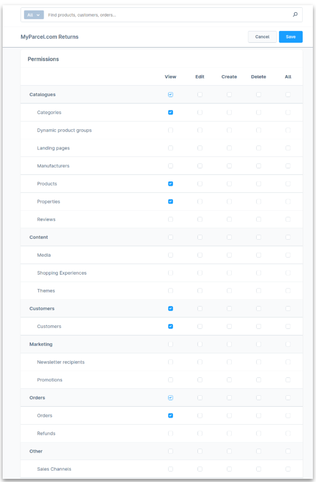Enable View permission for Reviews

[x=171, y=219]
